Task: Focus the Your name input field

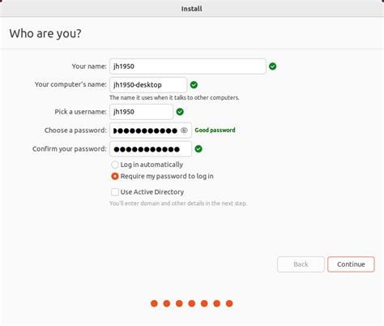Action: point(188,66)
